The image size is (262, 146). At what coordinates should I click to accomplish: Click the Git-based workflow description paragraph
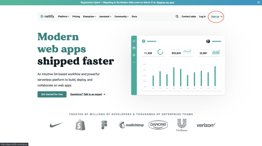pos(68,80)
